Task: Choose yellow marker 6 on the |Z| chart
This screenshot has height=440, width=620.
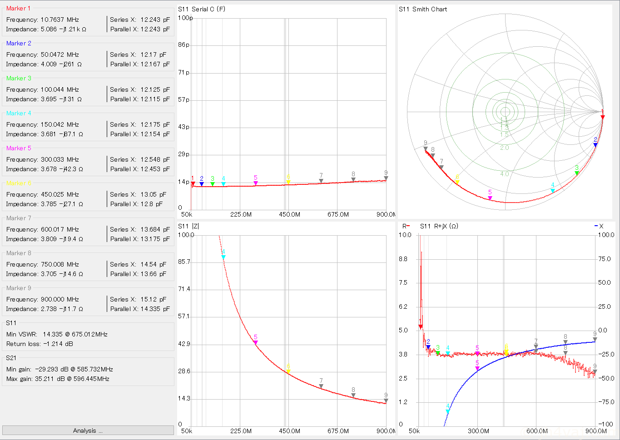Action: (288, 372)
